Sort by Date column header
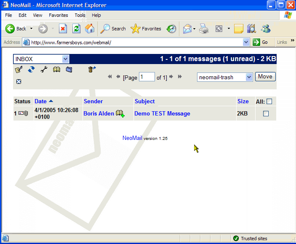 coord(40,102)
